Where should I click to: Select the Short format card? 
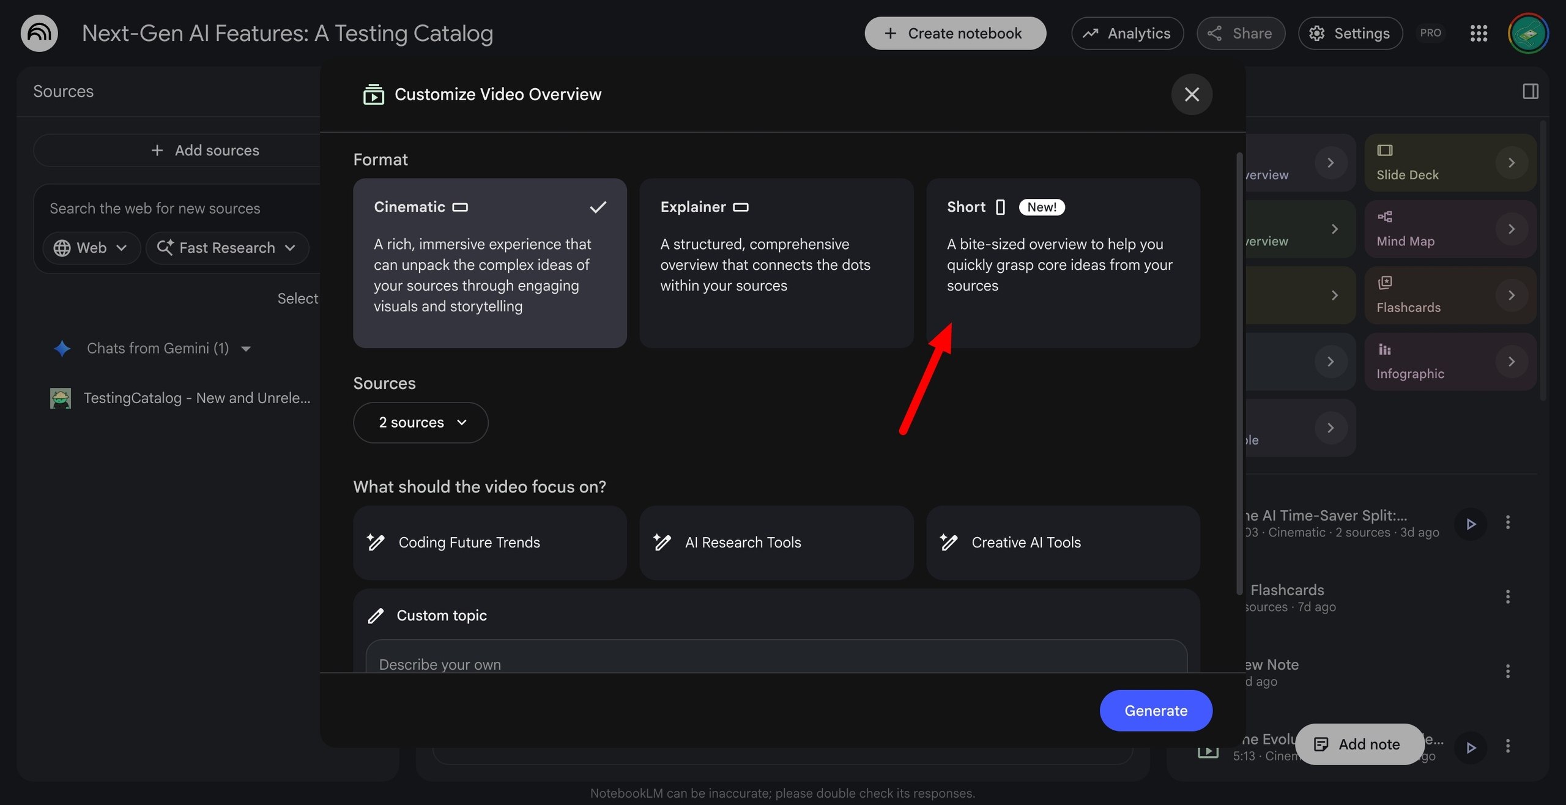pos(1063,263)
